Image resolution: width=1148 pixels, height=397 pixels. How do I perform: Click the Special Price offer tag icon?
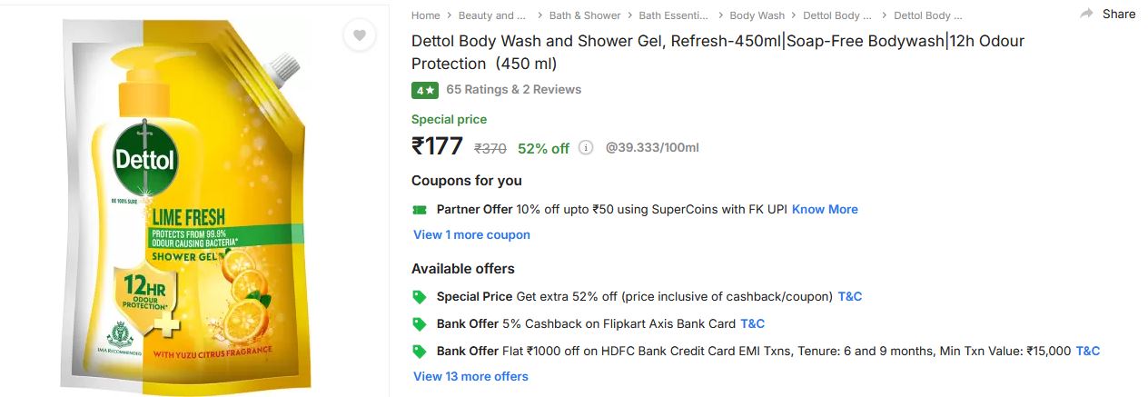click(420, 296)
